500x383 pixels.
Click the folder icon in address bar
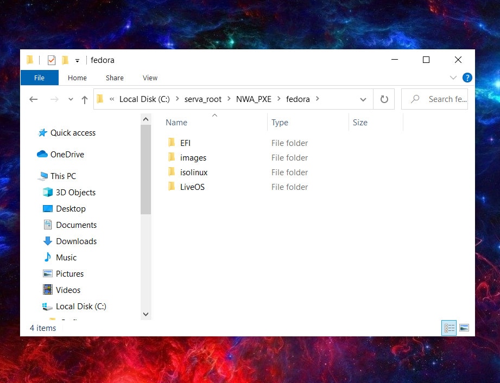(100, 99)
